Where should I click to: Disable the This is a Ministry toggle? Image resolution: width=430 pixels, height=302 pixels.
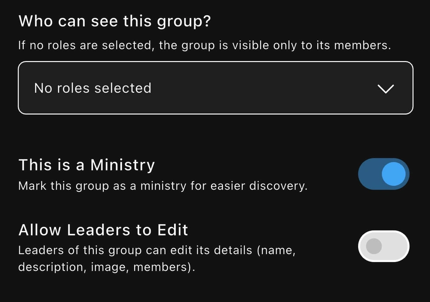383,174
